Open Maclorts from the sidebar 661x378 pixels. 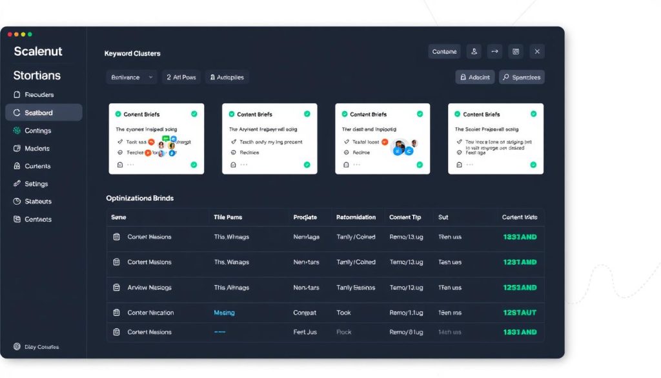pos(37,149)
